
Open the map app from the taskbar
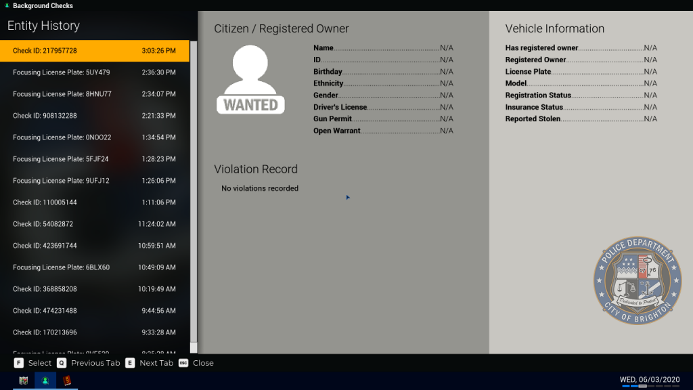22,381
